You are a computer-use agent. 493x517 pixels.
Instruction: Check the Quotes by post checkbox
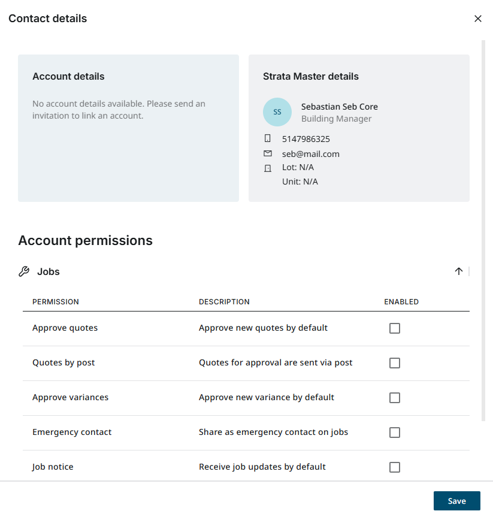[395, 363]
